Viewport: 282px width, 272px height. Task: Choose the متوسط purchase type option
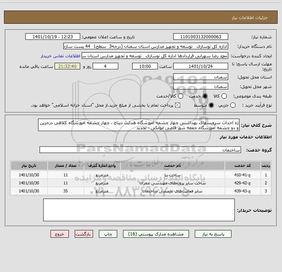click(211, 105)
